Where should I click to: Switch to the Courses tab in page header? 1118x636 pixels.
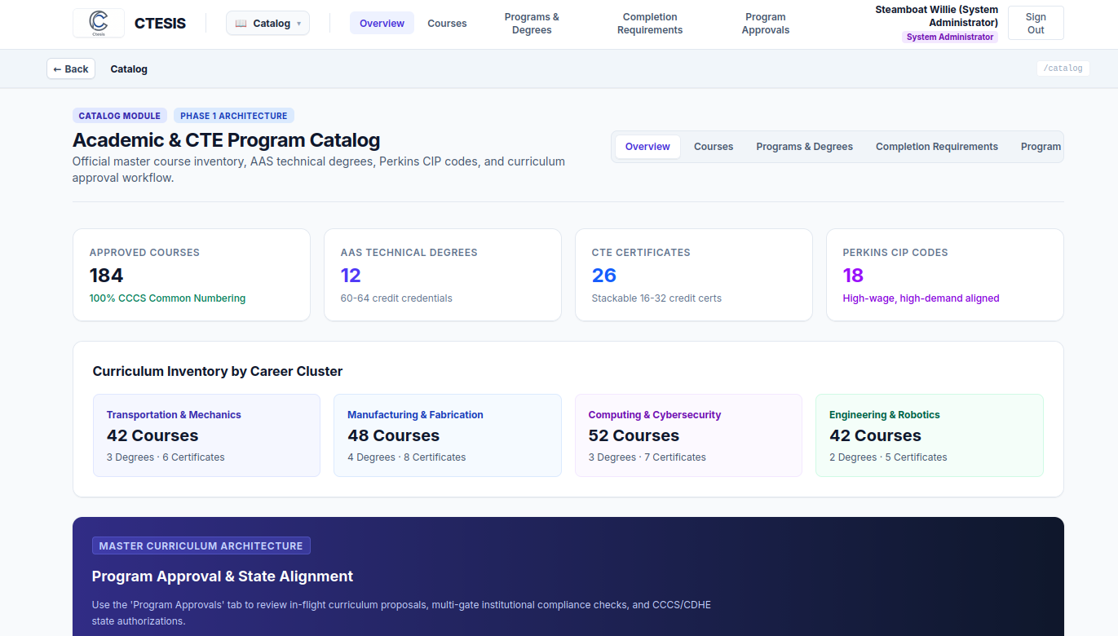tap(714, 147)
